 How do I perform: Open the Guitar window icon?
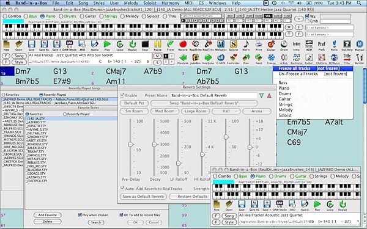tap(271, 45)
